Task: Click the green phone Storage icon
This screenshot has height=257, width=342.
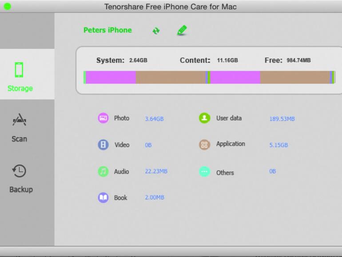Action: (19, 70)
